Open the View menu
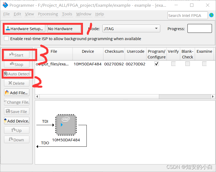This screenshot has width=216, height=172. click(29, 14)
